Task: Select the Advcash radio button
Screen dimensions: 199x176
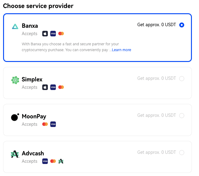Action: [182, 152]
